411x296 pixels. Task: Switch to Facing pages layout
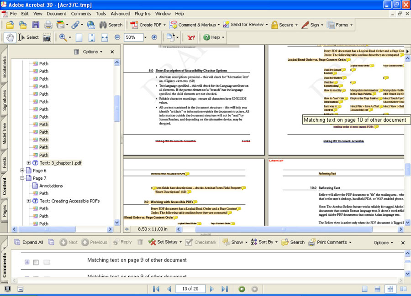403,289
